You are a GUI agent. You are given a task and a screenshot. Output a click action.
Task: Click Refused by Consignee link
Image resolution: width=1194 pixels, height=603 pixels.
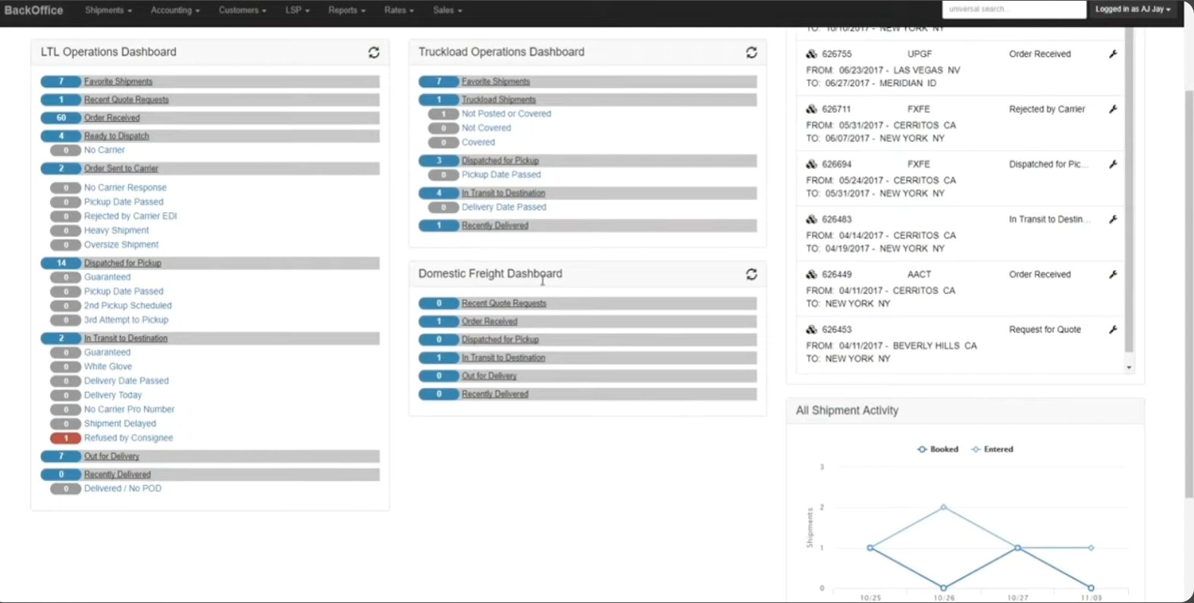point(128,438)
